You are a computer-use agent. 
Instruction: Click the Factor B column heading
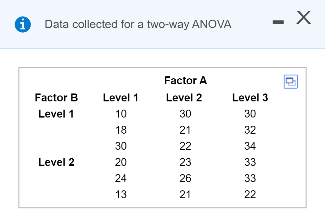pos(56,97)
